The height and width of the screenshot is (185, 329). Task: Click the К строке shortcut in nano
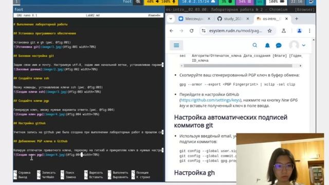coord(140,177)
